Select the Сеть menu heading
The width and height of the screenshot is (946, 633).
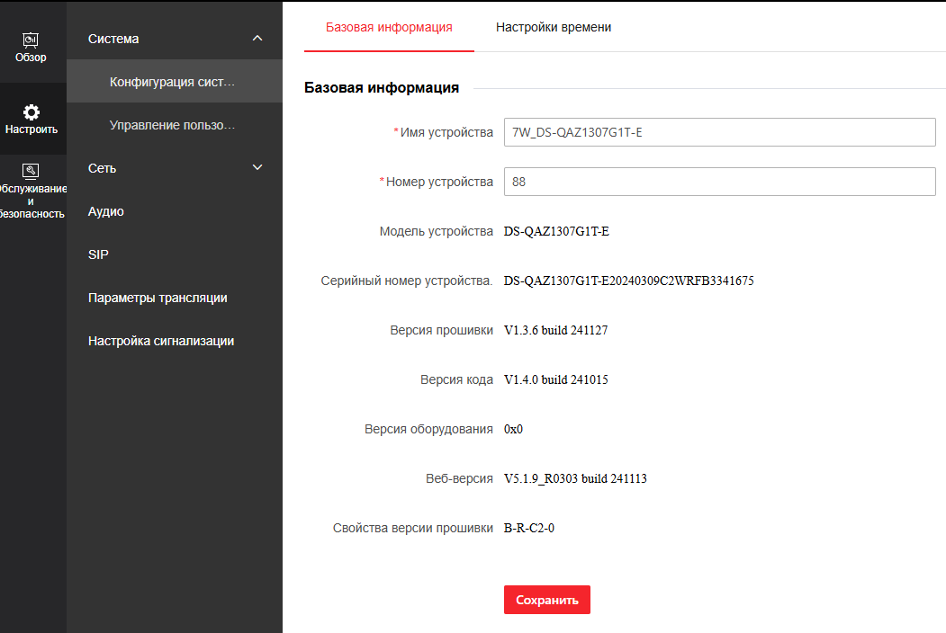coord(102,168)
